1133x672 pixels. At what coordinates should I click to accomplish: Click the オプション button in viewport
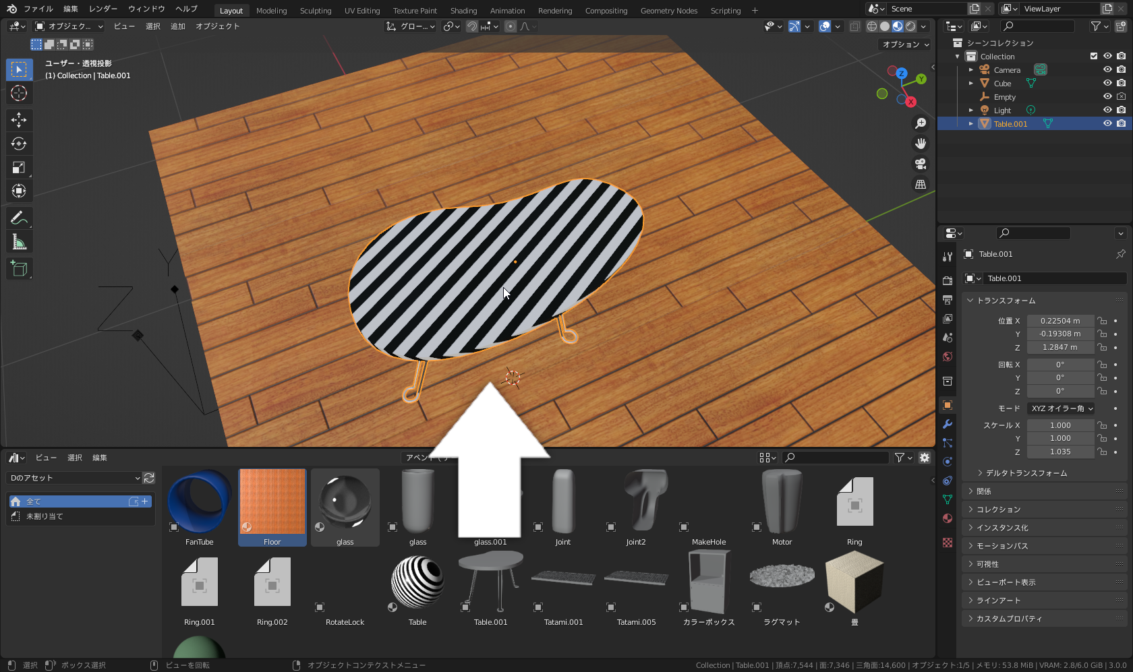click(905, 44)
